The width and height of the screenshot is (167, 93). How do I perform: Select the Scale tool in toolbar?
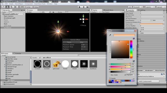point(15,7)
